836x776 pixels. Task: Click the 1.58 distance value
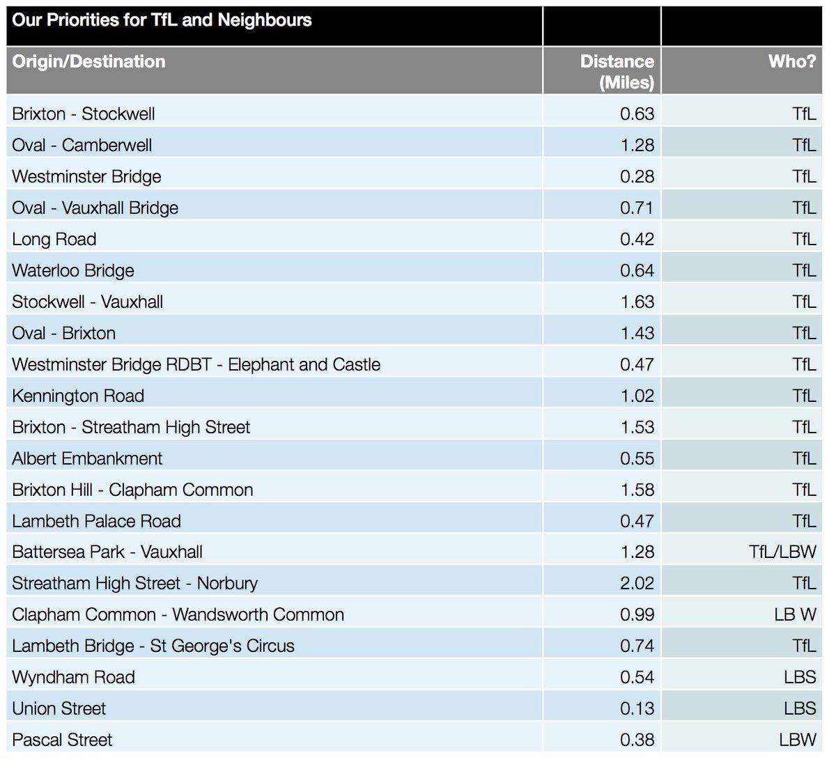pyautogui.click(x=637, y=490)
